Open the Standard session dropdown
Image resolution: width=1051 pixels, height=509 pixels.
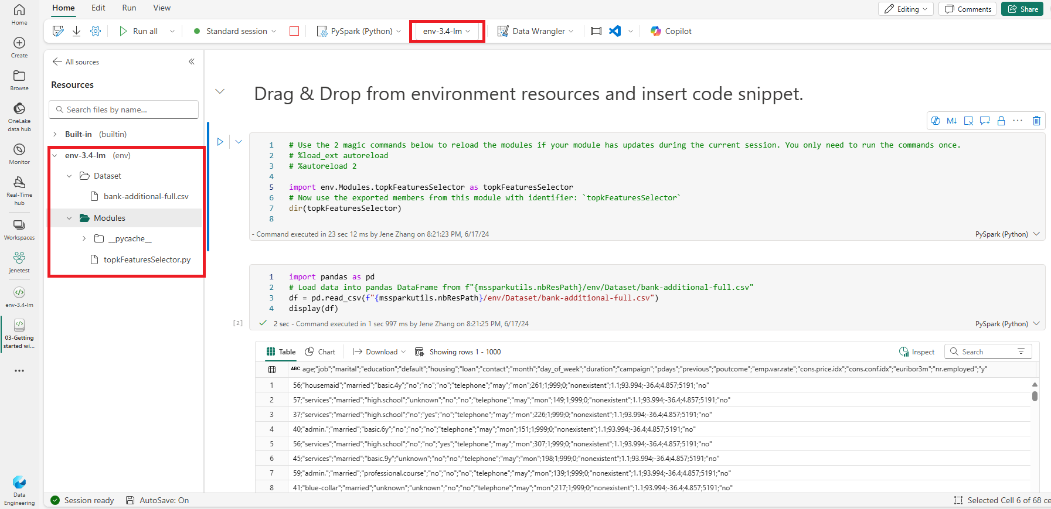pyautogui.click(x=235, y=31)
